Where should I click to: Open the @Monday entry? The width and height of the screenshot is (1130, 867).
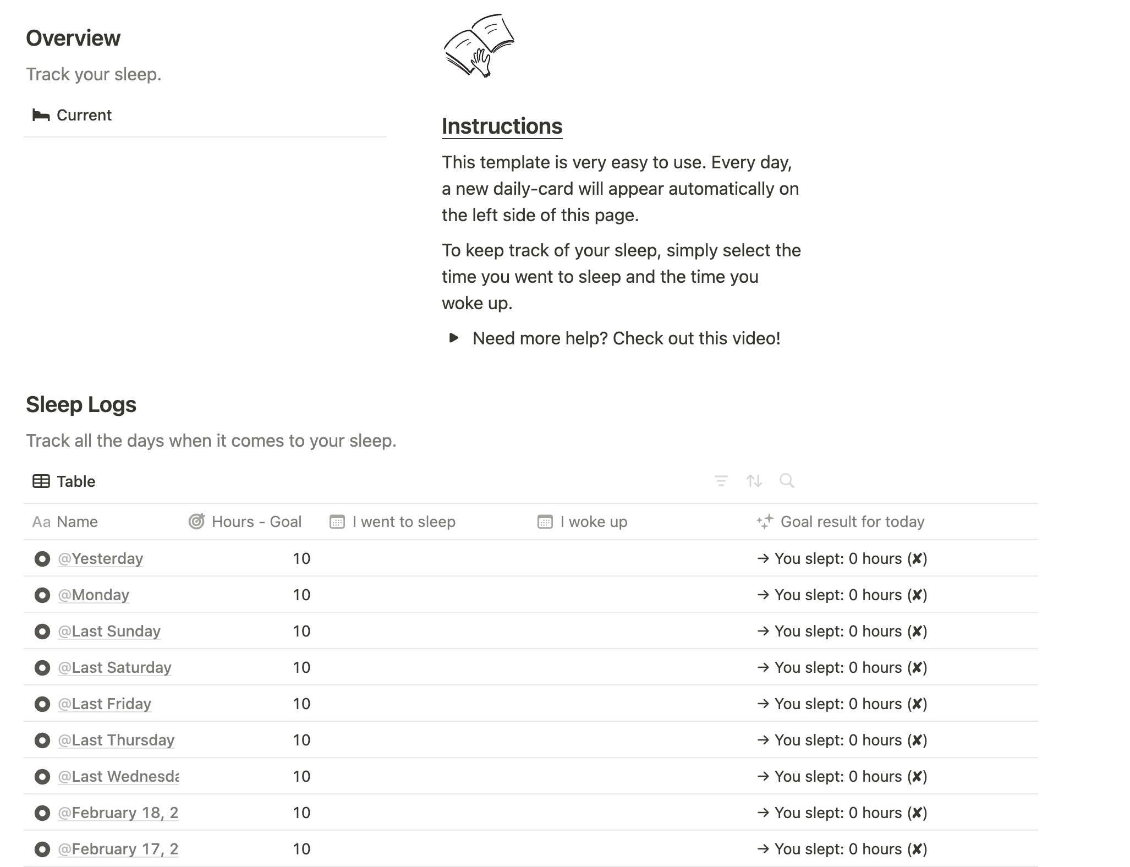94,595
